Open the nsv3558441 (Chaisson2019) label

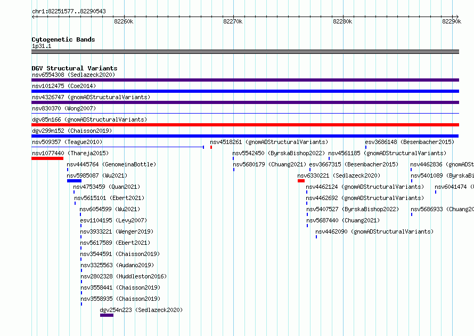click(120, 287)
